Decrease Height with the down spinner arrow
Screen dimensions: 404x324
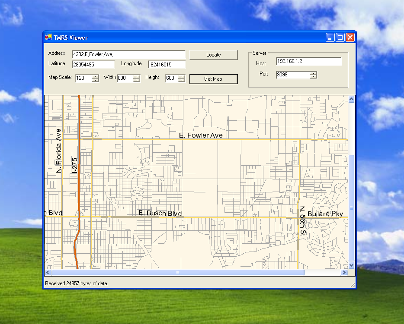(x=182, y=80)
